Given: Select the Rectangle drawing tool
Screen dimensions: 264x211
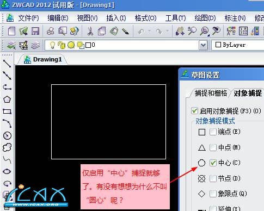Looking at the screenshot, I should tap(7, 111).
